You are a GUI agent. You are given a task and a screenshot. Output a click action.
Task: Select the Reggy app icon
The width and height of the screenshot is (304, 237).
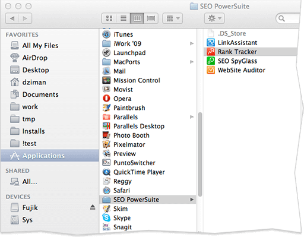coord(106,181)
